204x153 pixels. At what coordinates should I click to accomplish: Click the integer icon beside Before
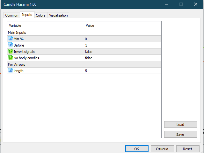coord(11,45)
